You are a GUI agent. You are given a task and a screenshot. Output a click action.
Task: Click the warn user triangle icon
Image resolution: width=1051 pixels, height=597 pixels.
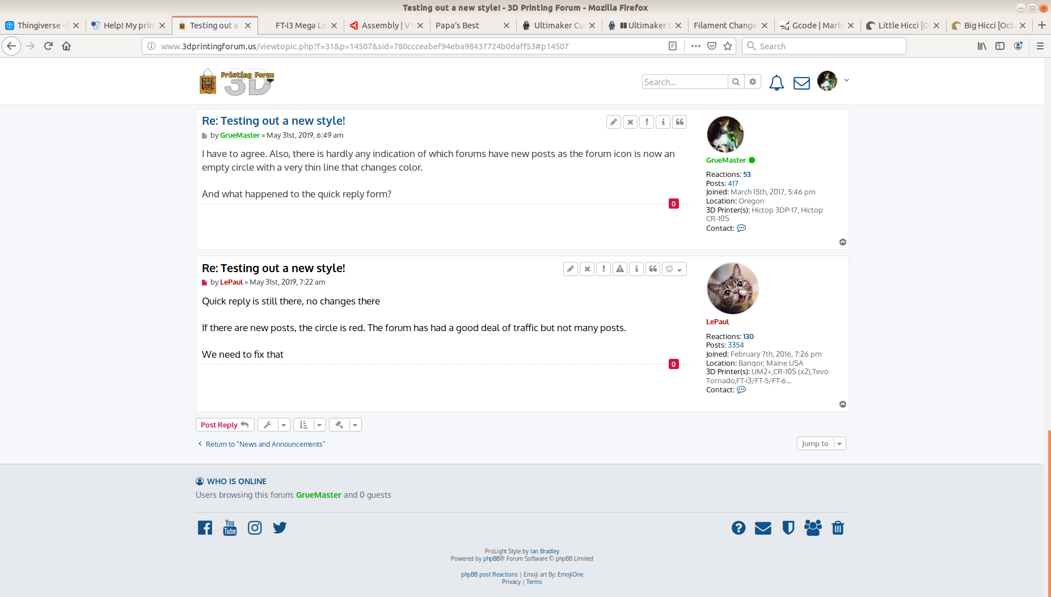point(620,269)
